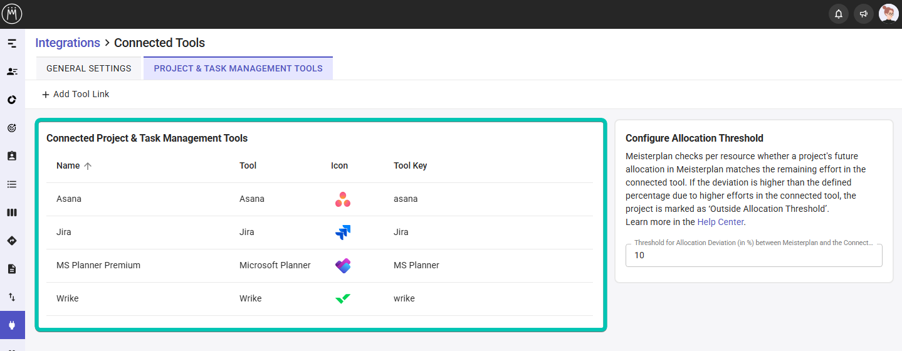Click the lowercase 'asana' tool key
Viewport: 902px width, 351px height.
406,199
